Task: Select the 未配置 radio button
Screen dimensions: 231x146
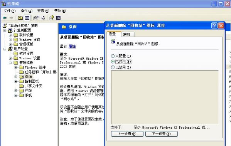Action: (x=113, y=56)
